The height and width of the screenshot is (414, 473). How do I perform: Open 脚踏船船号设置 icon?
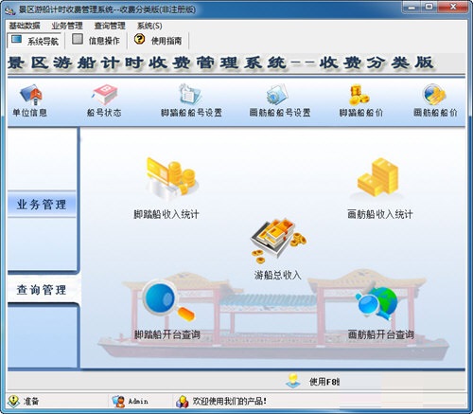[x=191, y=94]
